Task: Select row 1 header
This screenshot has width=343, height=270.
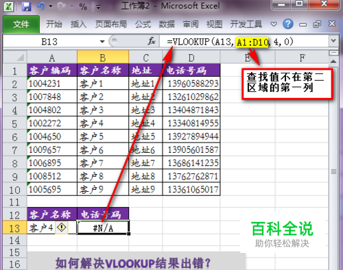Action: pos(15,71)
